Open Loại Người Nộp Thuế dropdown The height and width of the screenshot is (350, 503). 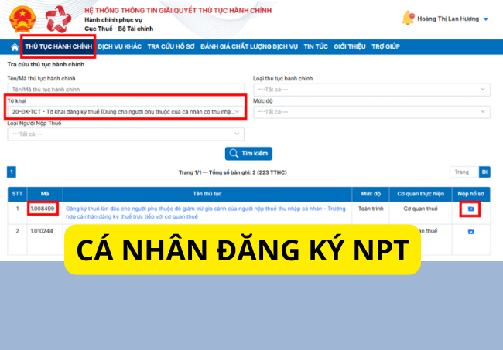[x=125, y=134]
